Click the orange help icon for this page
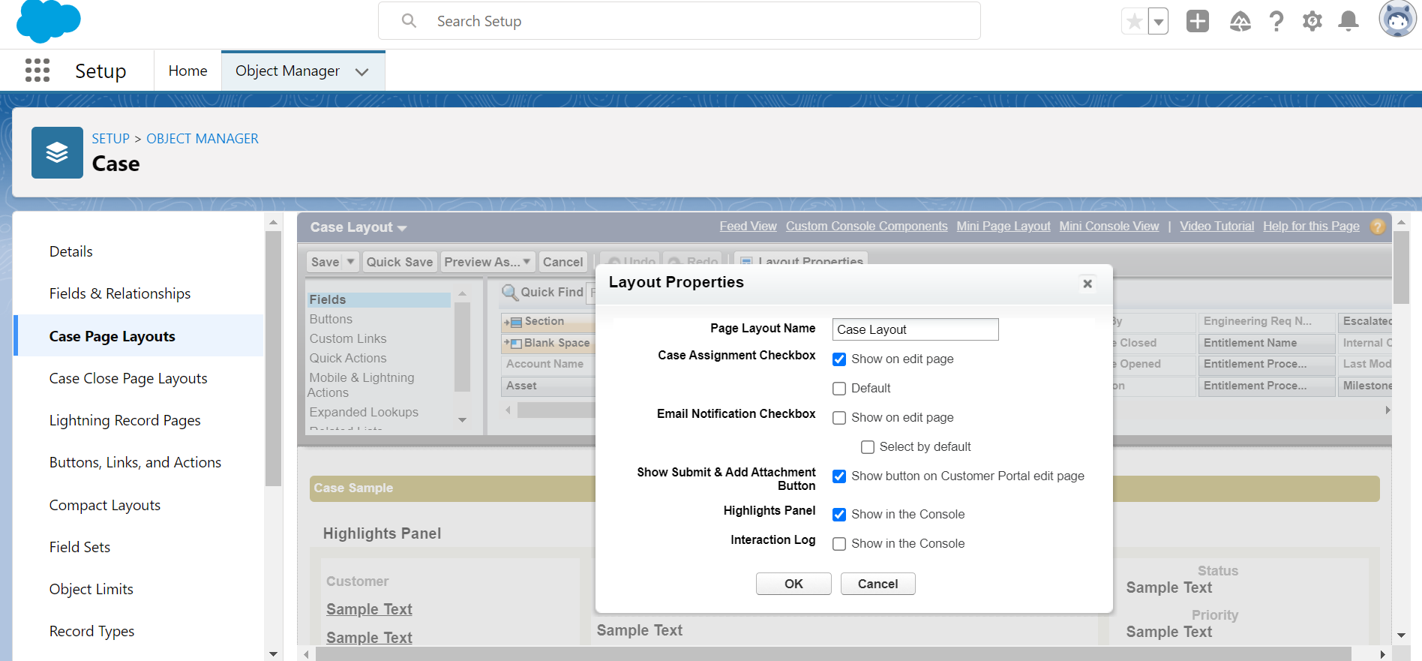Screen dimensions: 1422x661 (1378, 227)
